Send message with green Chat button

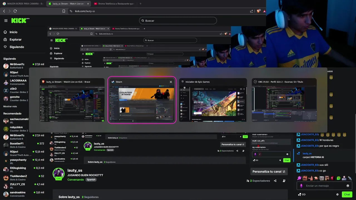(x=347, y=194)
